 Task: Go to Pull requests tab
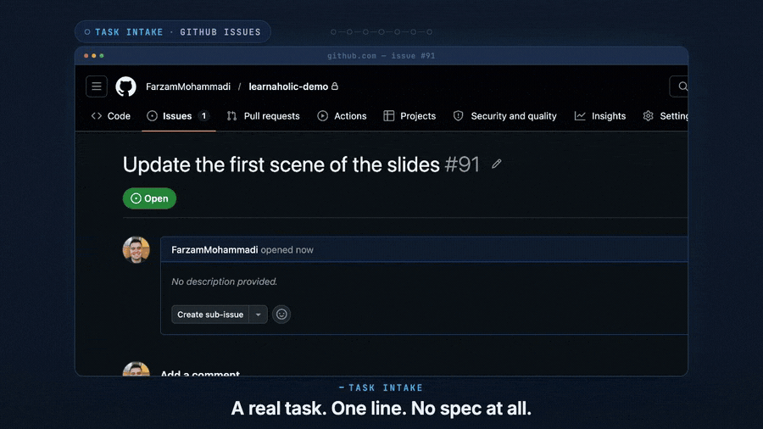click(x=264, y=116)
